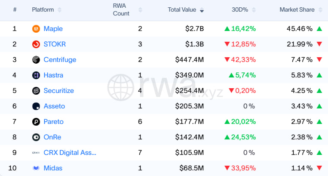Click the Total Value header label
The width and height of the screenshot is (328, 176).
tap(182, 9)
